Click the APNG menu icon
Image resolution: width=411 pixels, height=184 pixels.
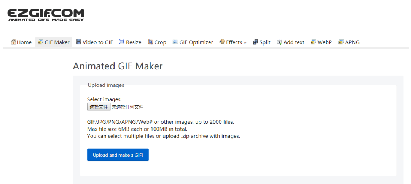(341, 42)
